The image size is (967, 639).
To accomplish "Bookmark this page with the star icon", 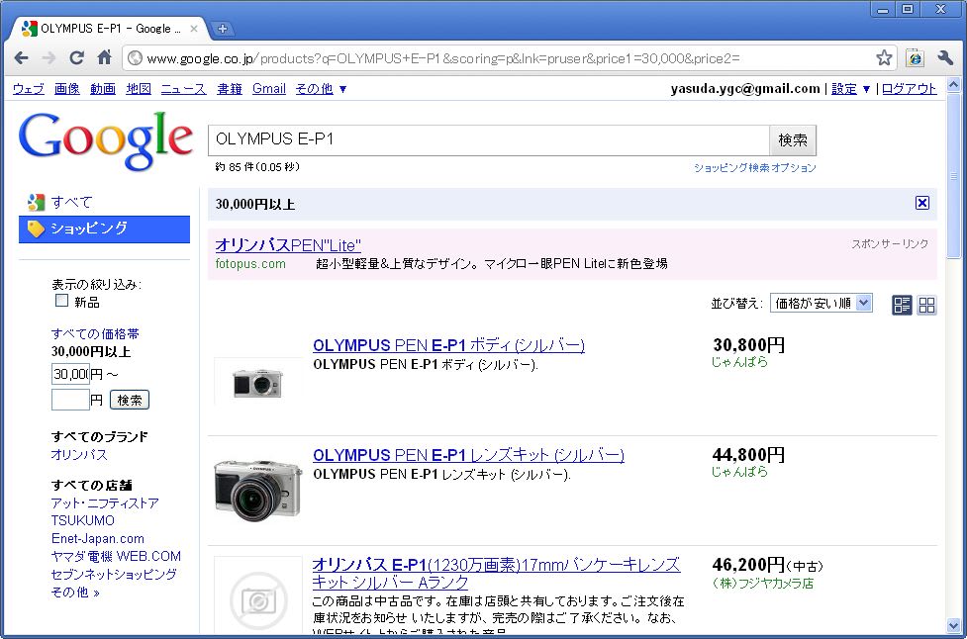I will [x=884, y=58].
